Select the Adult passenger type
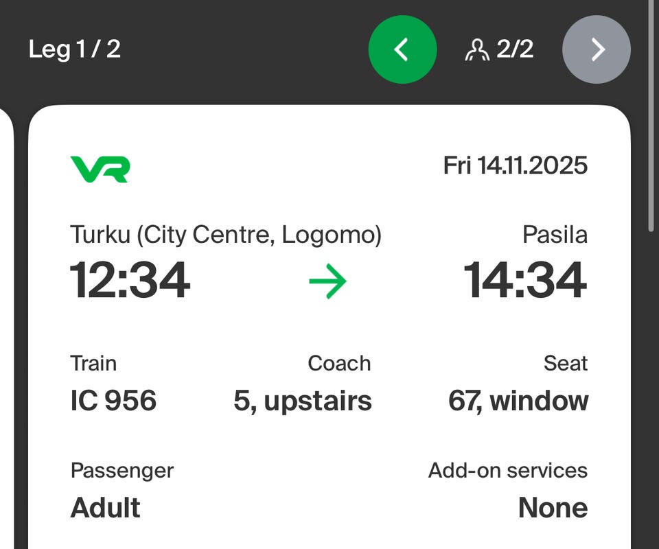 105,508
